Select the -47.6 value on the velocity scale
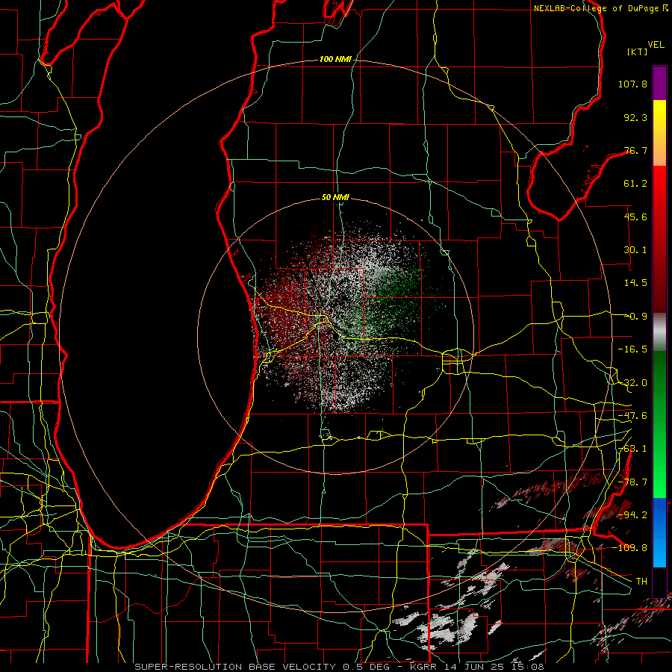 coord(632,416)
